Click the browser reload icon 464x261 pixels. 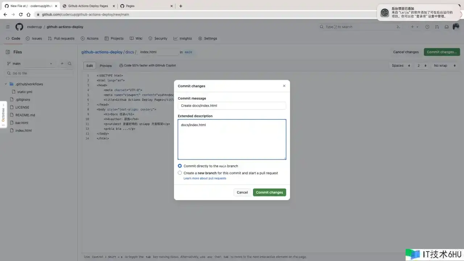21,14
